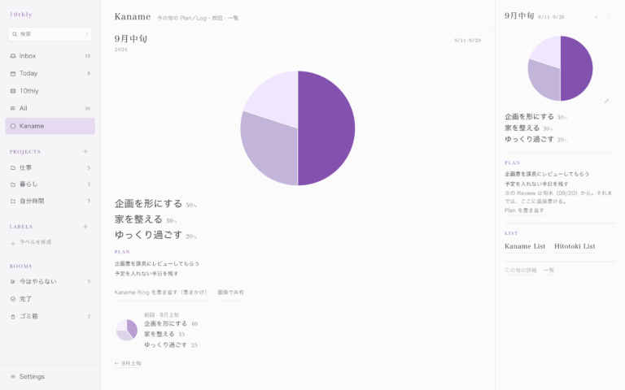
Task: Click the icon beside 今はやらない
Action: 13,282
